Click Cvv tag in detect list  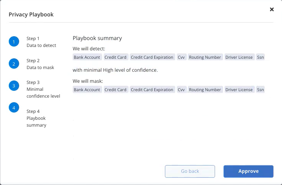181,57
